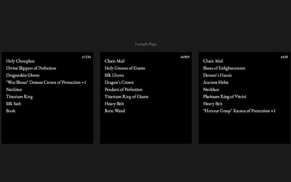
Task: Select the #1234 bag number label
Action: (86, 57)
